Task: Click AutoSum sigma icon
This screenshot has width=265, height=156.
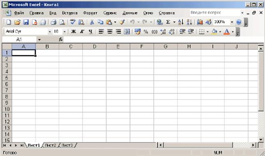Action: [168, 22]
